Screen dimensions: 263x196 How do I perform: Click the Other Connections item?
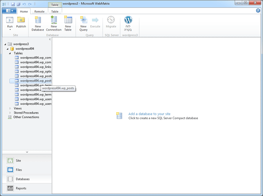tap(26, 117)
